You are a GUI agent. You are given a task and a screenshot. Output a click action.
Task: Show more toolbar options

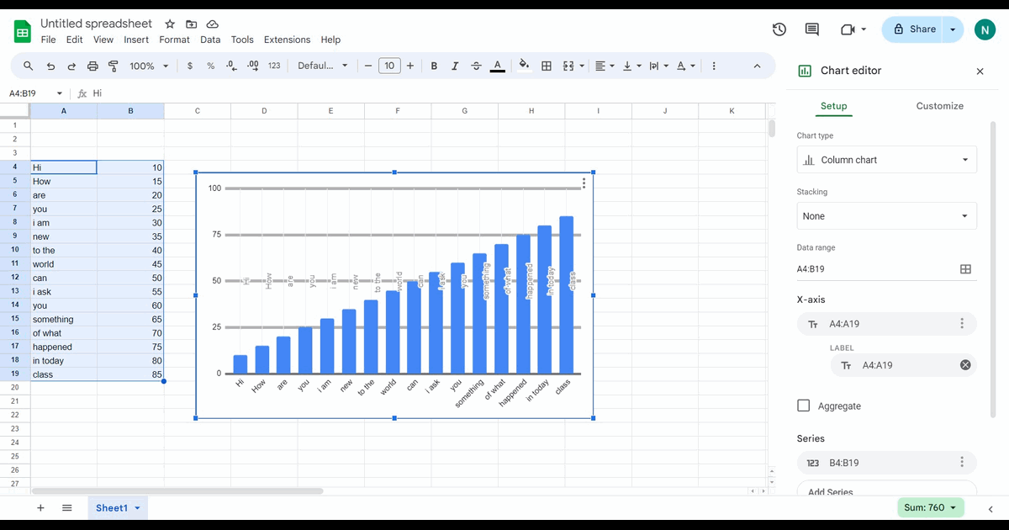714,66
